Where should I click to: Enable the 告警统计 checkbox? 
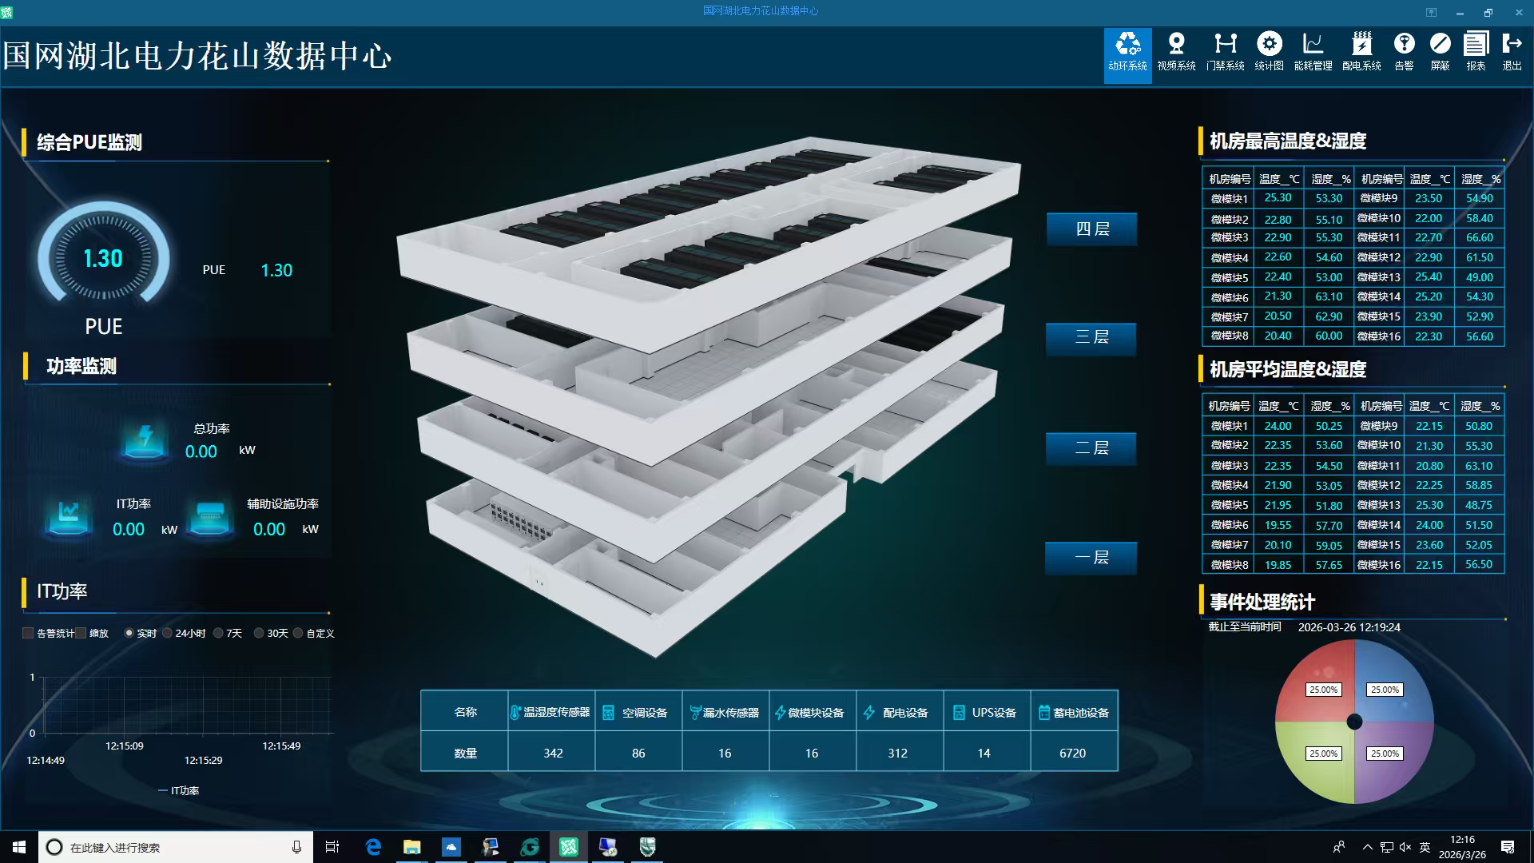click(x=28, y=633)
